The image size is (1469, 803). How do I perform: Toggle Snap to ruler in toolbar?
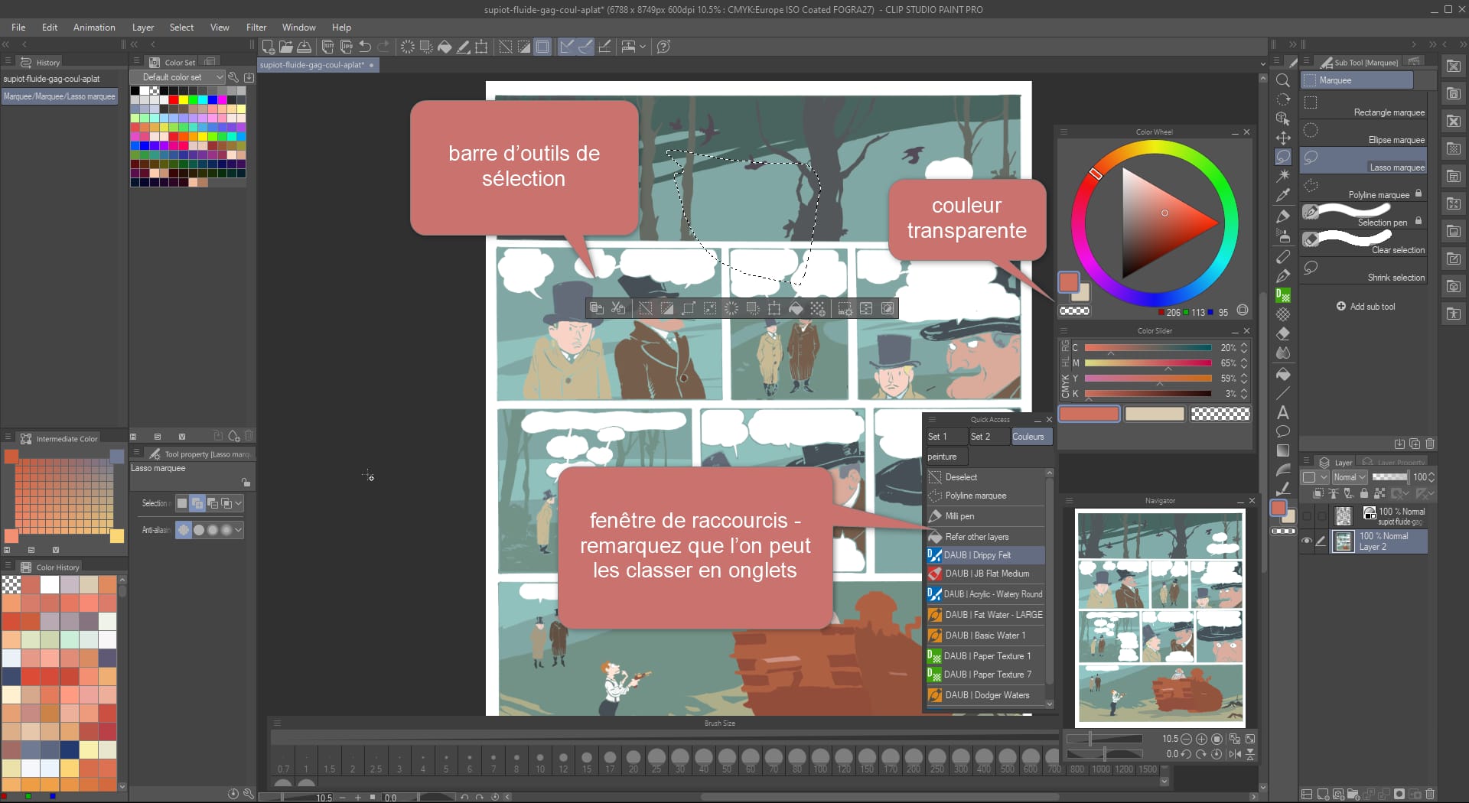[566, 47]
